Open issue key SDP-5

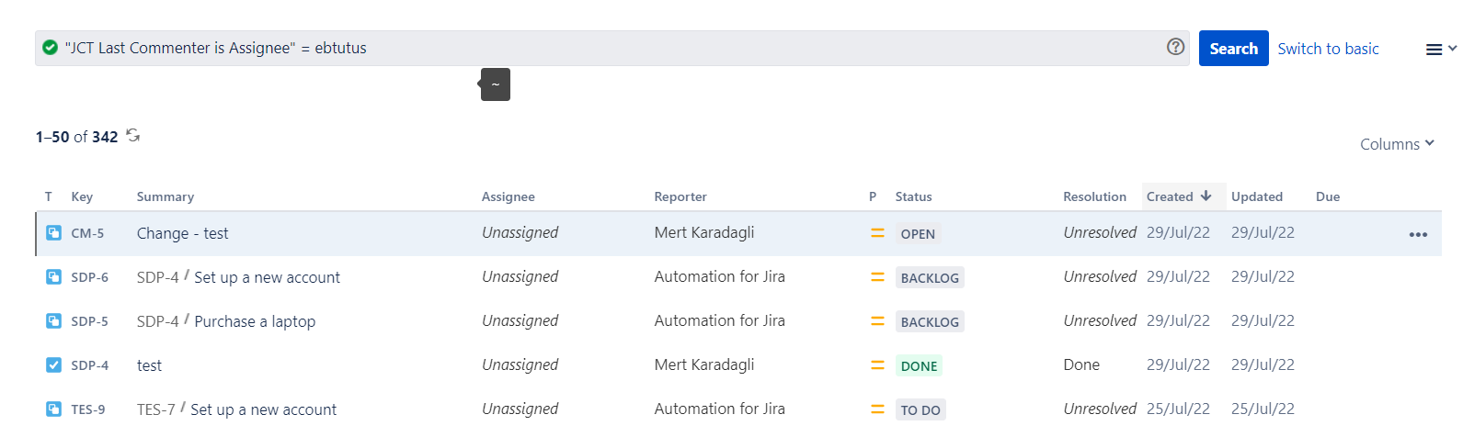click(x=89, y=321)
